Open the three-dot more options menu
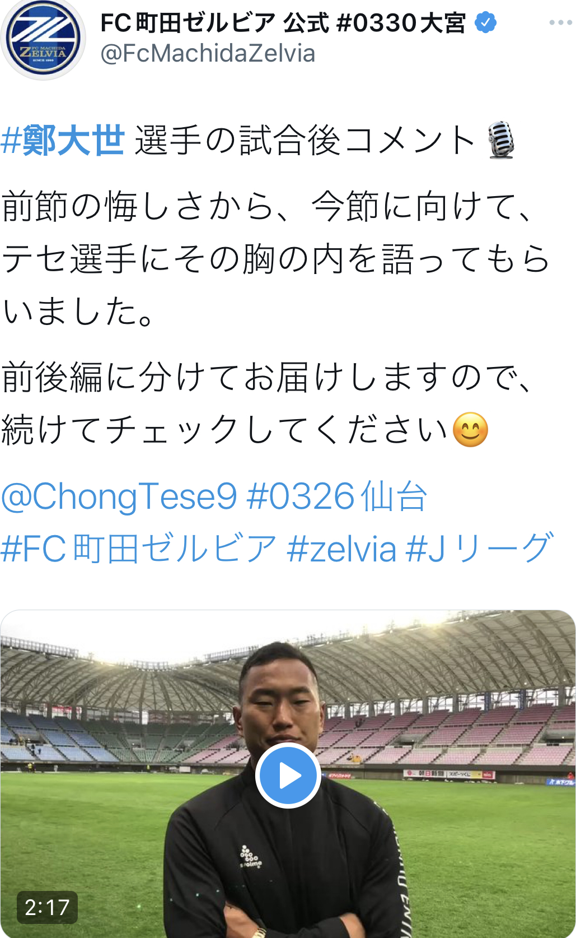The image size is (576, 938). pos(560,22)
